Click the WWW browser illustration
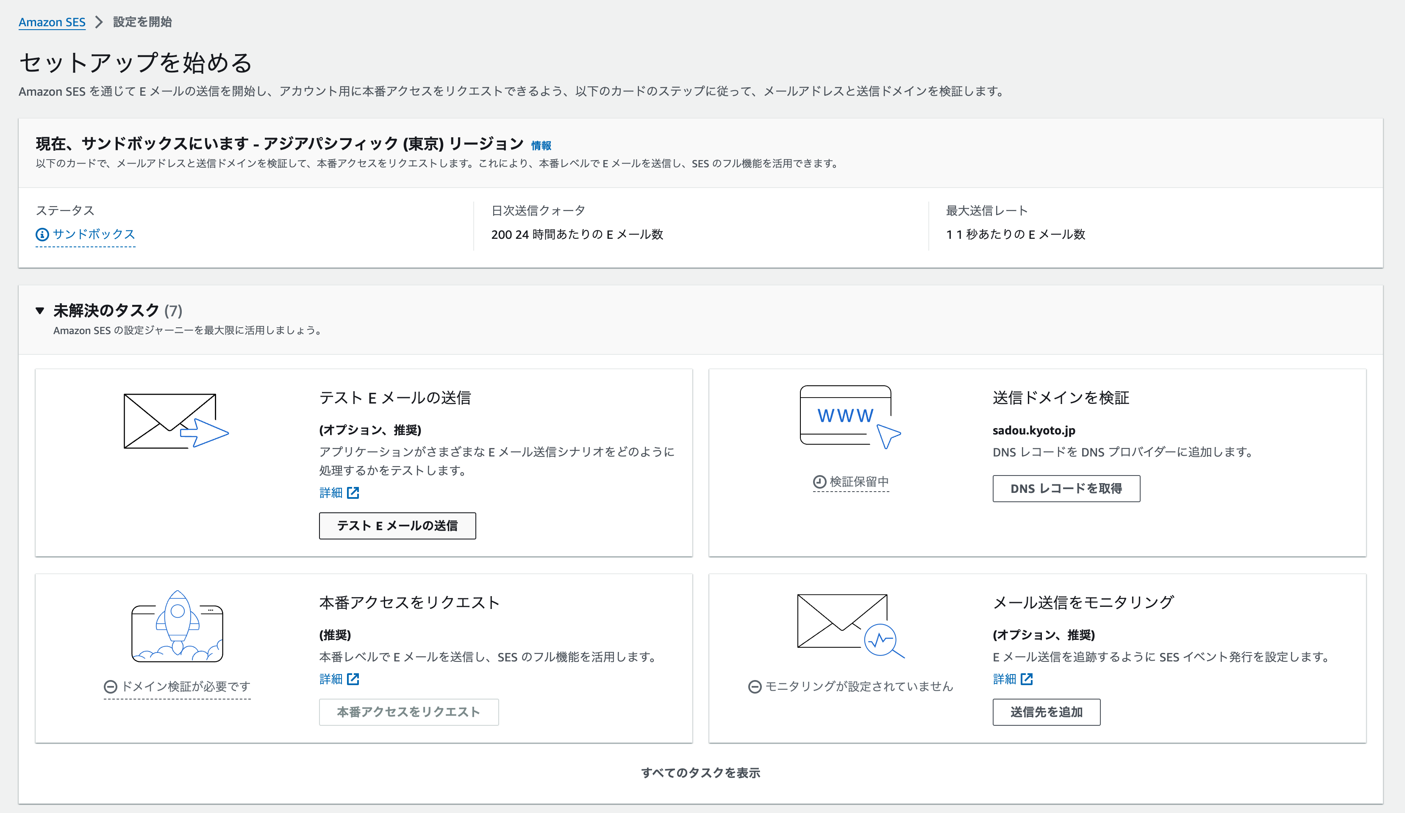 coord(850,417)
